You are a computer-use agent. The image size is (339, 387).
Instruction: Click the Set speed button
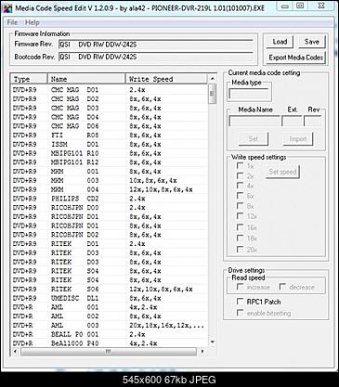coord(282,172)
